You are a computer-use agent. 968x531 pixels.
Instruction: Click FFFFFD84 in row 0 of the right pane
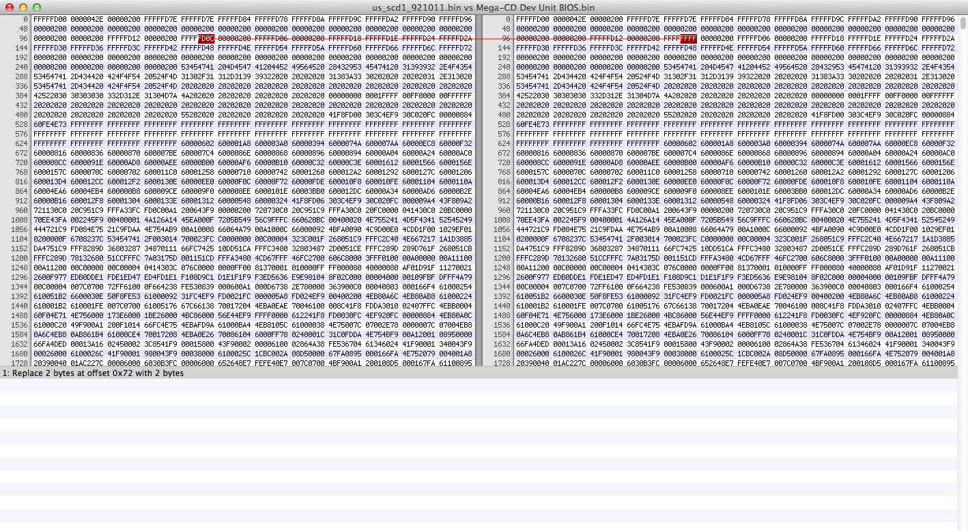(x=716, y=20)
